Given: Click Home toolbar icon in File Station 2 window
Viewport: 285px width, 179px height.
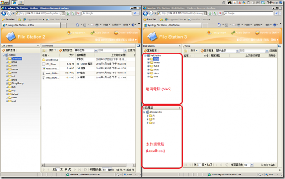Looking at the screenshot, I should 77,25.
